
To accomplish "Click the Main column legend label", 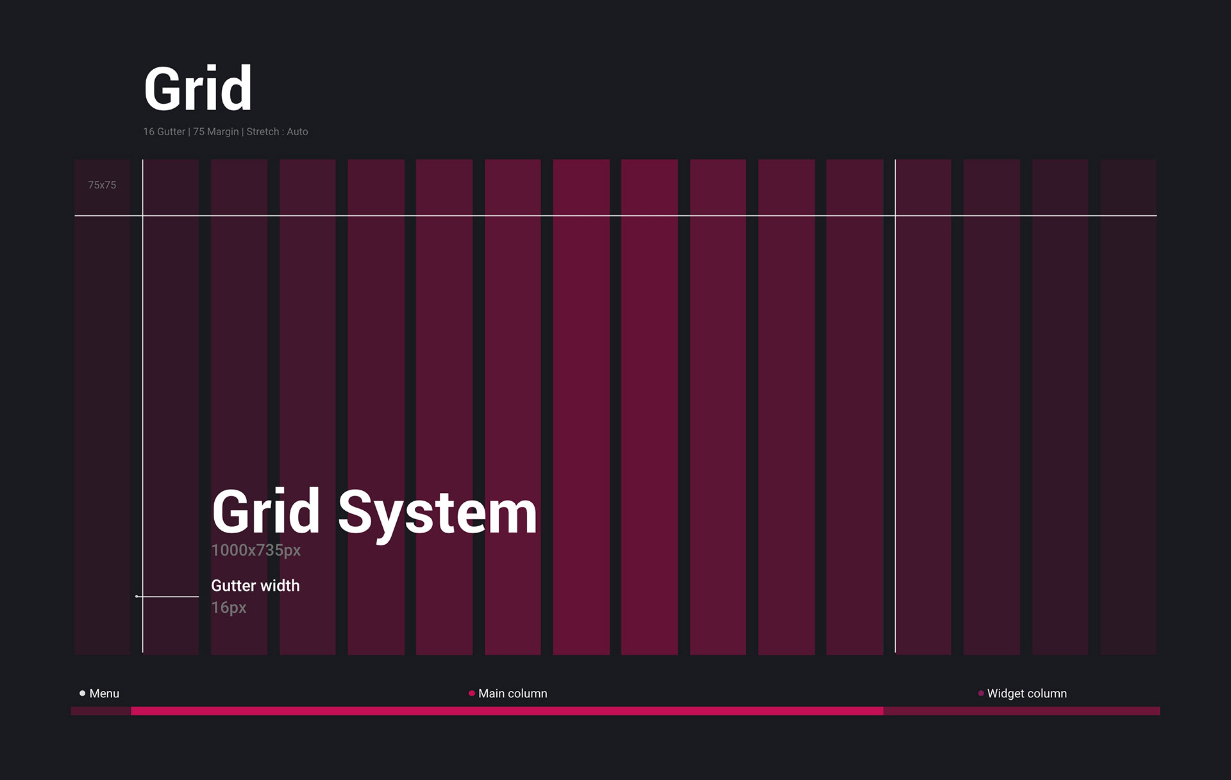I will 512,693.
